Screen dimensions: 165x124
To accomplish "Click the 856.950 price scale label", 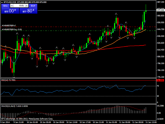I will coord(161,22).
